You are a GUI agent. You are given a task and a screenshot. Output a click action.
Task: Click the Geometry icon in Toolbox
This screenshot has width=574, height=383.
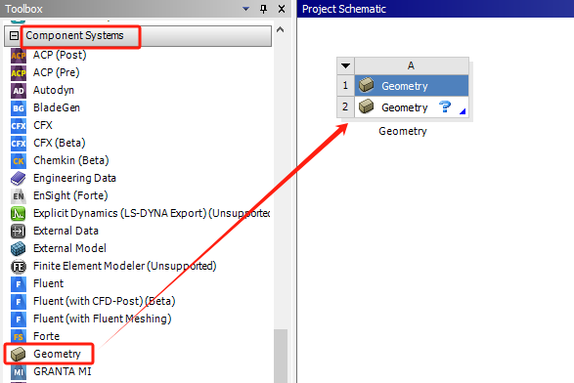click(x=19, y=354)
